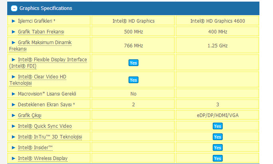Click the Yes badge for Wireless Display
This screenshot has width=273, height=164.
click(x=218, y=158)
